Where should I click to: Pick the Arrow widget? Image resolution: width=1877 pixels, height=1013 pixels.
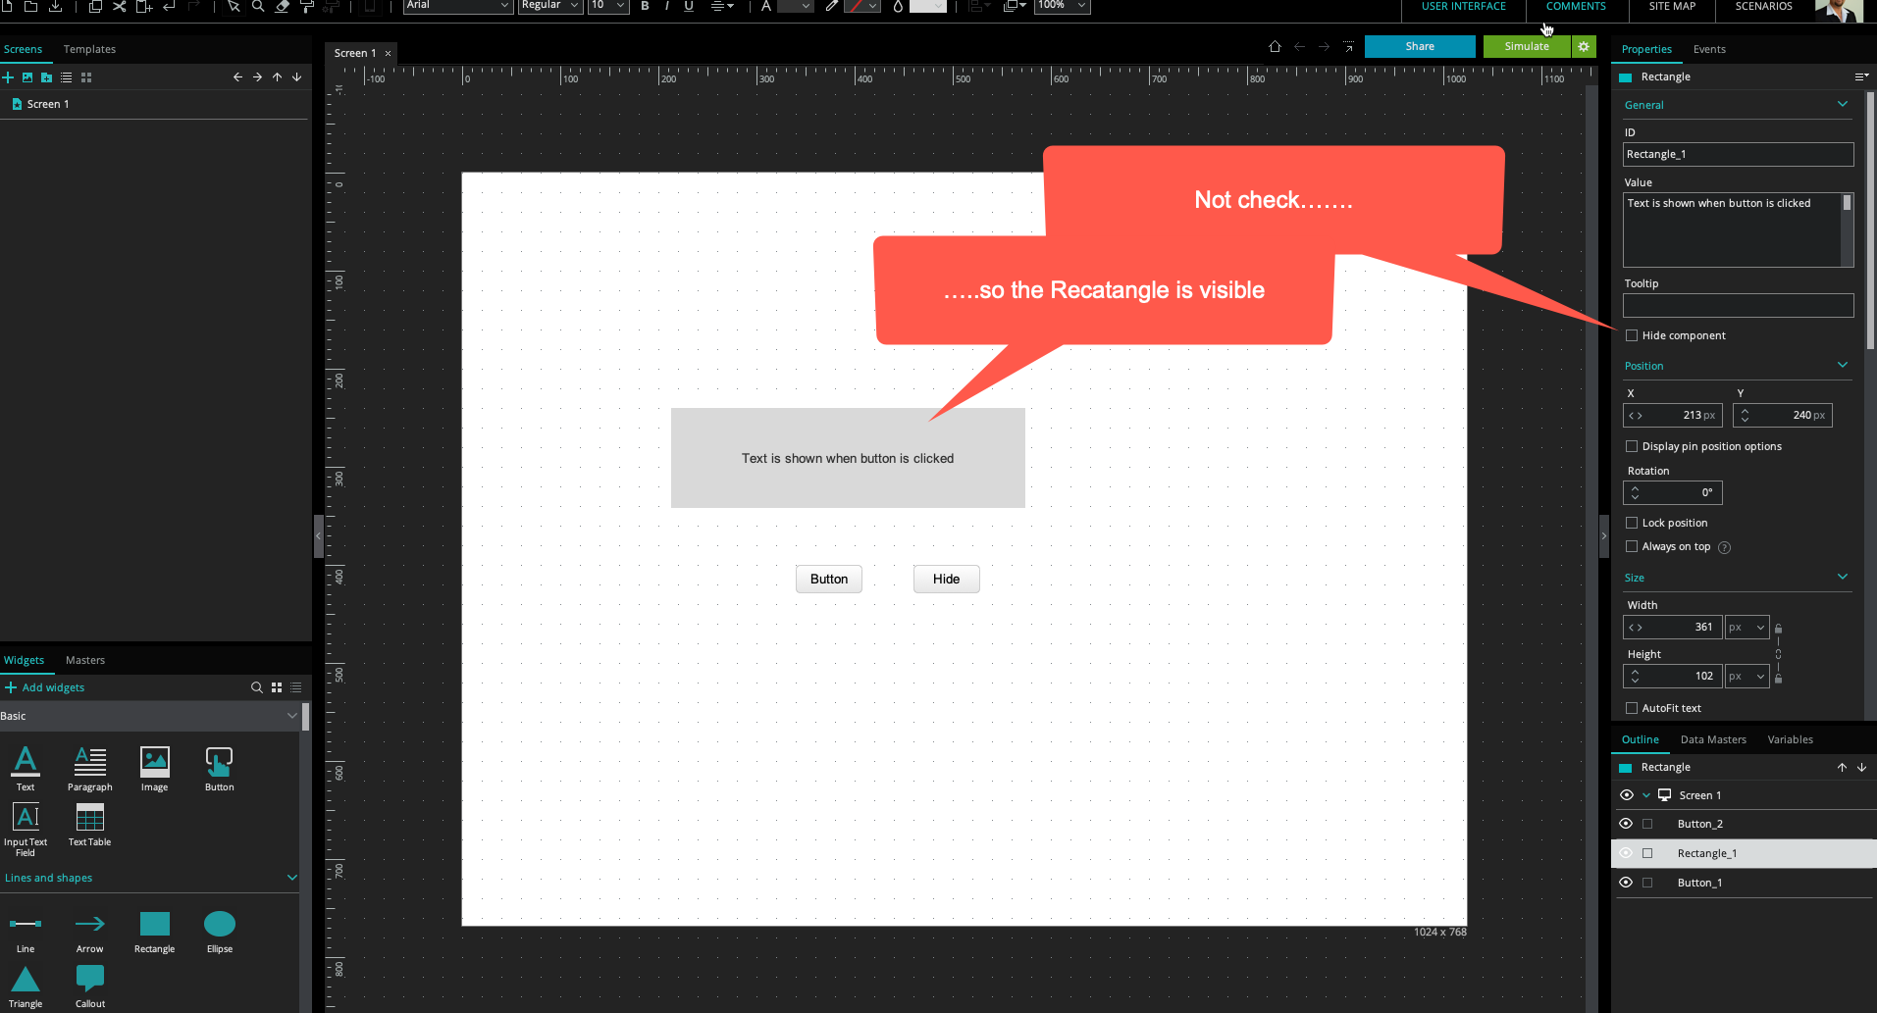click(x=89, y=925)
